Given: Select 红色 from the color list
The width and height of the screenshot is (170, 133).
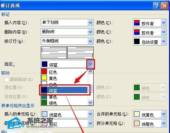Looking at the screenshot, I should coord(64,72).
